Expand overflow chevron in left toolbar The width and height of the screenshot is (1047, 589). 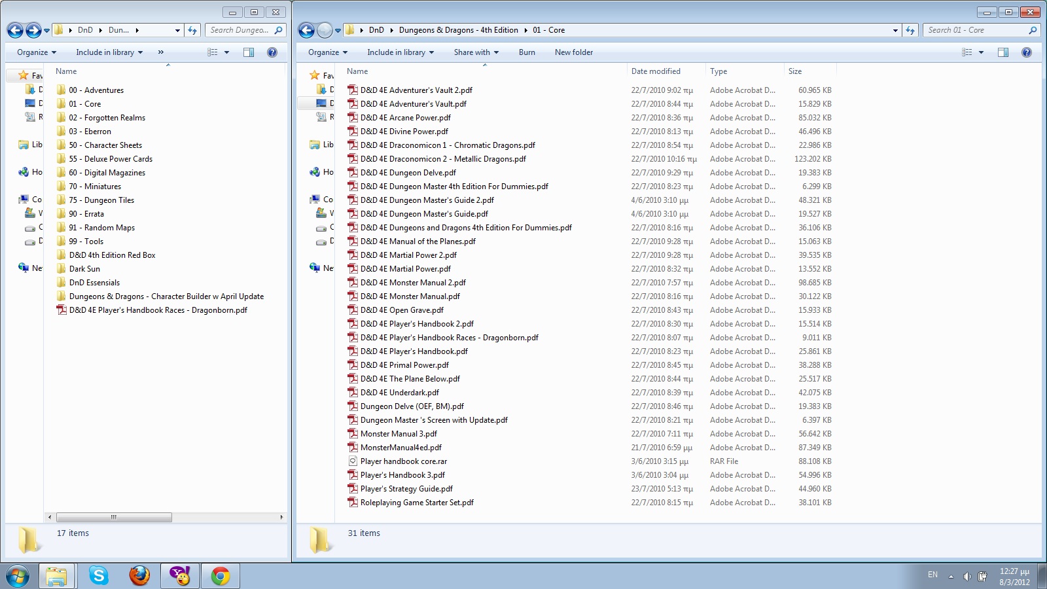(161, 52)
